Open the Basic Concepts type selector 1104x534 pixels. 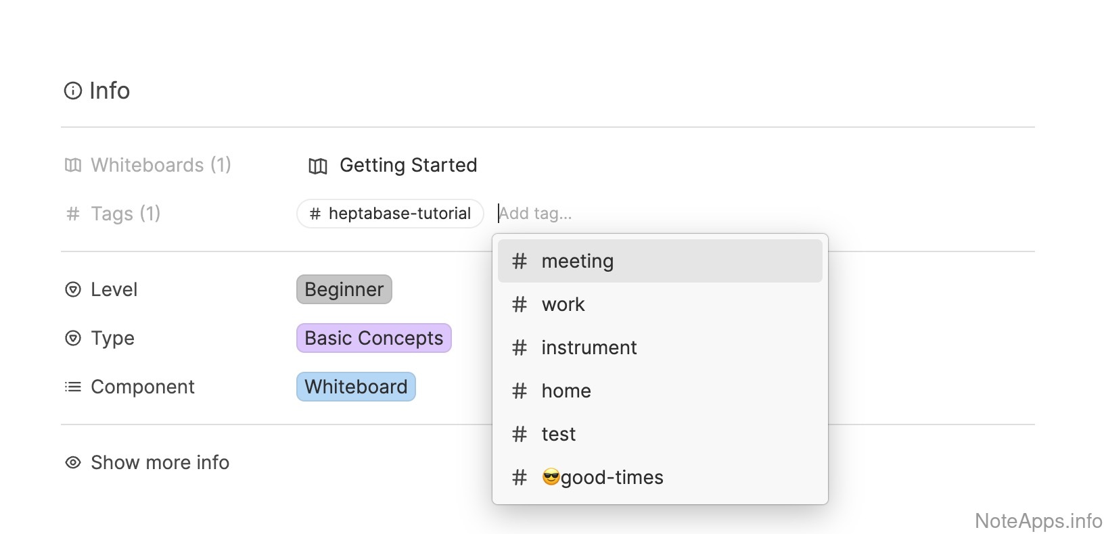[373, 338]
